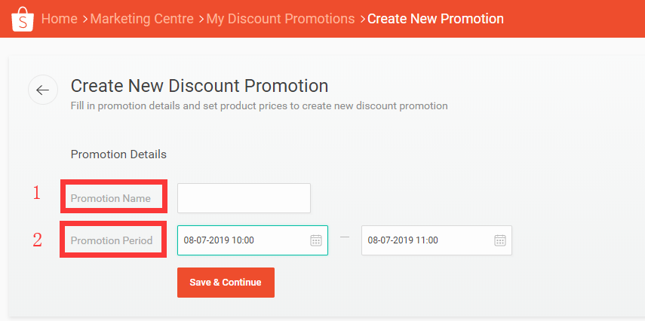Open the start date calendar icon
The image size is (645, 321).
[x=316, y=240]
